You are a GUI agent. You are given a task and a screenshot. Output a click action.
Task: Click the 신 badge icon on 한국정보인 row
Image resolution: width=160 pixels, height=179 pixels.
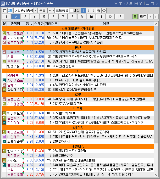click(4, 33)
